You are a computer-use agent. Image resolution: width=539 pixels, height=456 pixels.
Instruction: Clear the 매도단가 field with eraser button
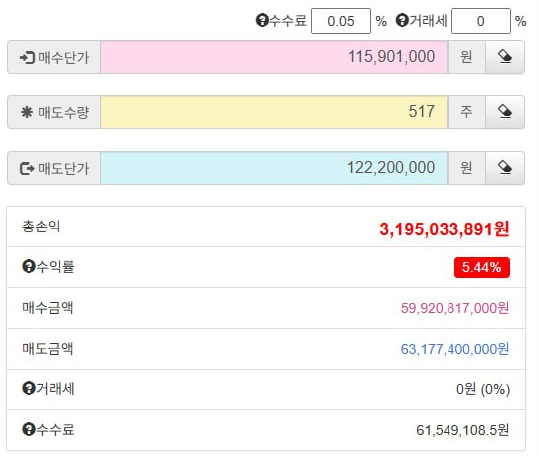coord(504,168)
